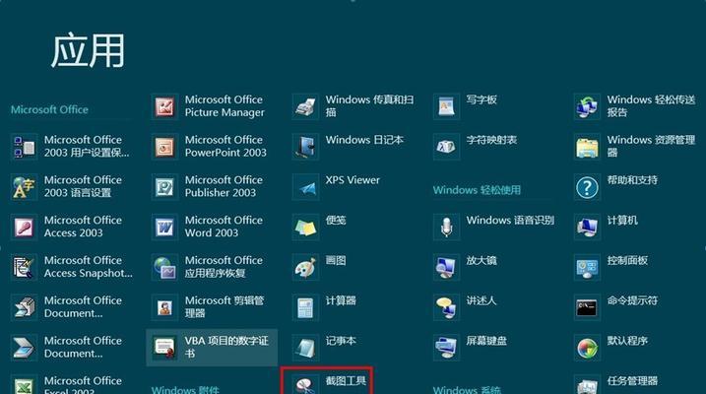The image size is (706, 394).
Task: Click the Microsoft Office group header
Action: (x=49, y=109)
